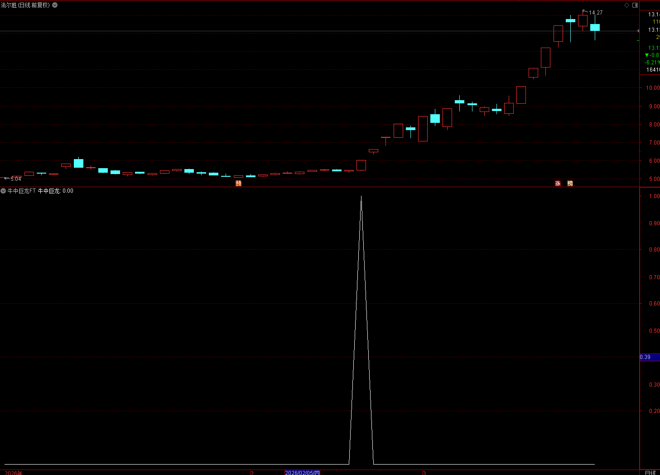Click the 日线 period label at bottom-right
The width and height of the screenshot is (660, 475).
tap(650, 473)
